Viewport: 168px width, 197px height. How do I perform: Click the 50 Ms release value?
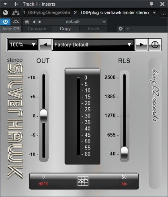[x=124, y=177]
